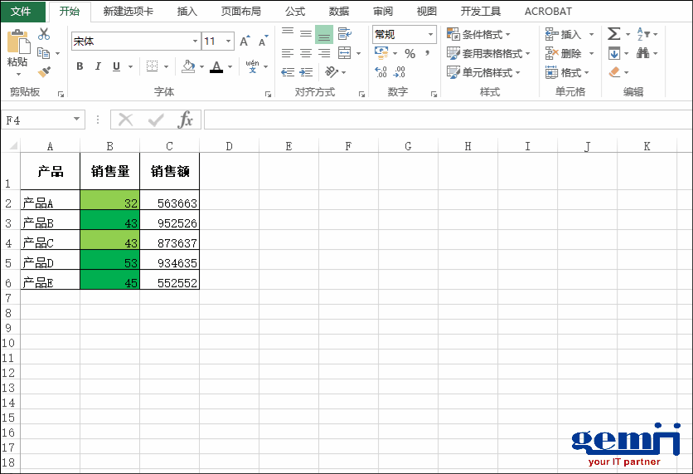This screenshot has height=474, width=693.
Task: Apply percent style to the cell
Action: [x=409, y=53]
